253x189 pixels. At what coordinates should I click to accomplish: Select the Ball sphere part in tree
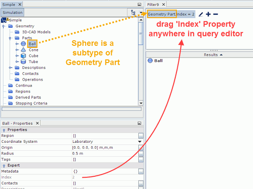pos(32,44)
